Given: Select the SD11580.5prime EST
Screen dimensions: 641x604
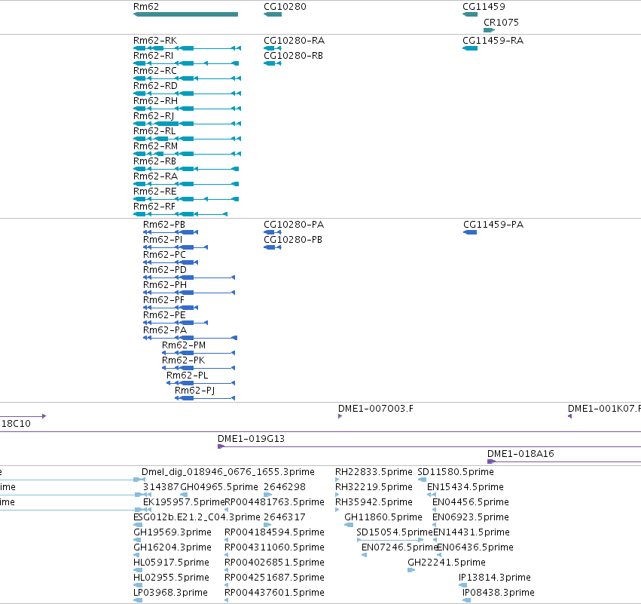Looking at the screenshot, I should point(422,480).
